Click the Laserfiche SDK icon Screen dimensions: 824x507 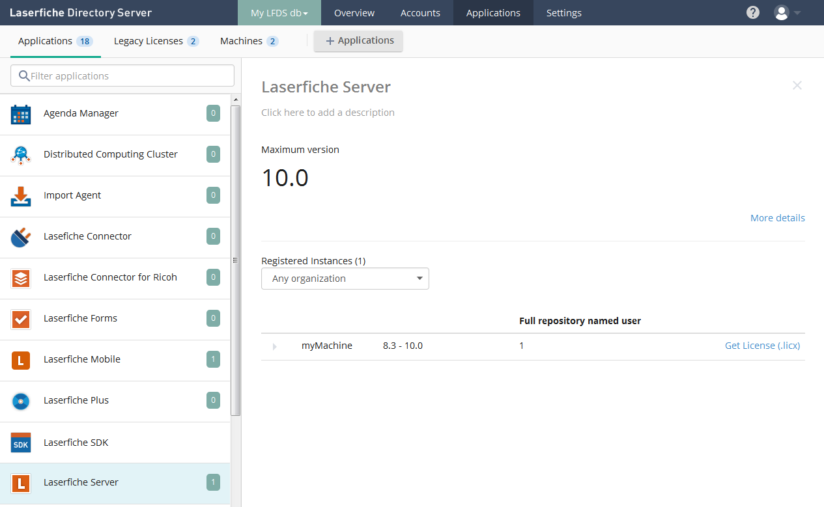click(21, 443)
